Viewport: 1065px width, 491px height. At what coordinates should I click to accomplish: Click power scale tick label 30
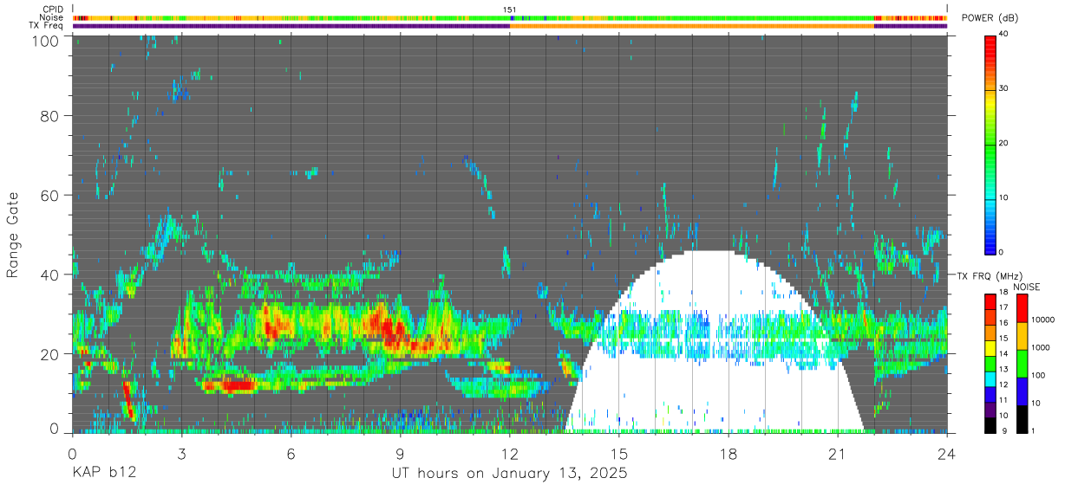[x=1004, y=89]
